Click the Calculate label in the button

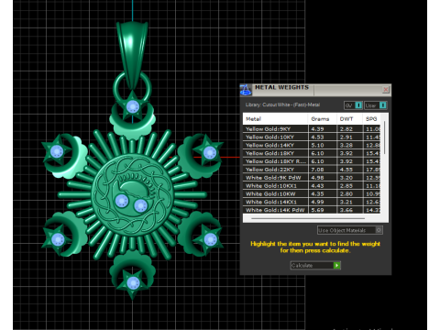point(302,265)
